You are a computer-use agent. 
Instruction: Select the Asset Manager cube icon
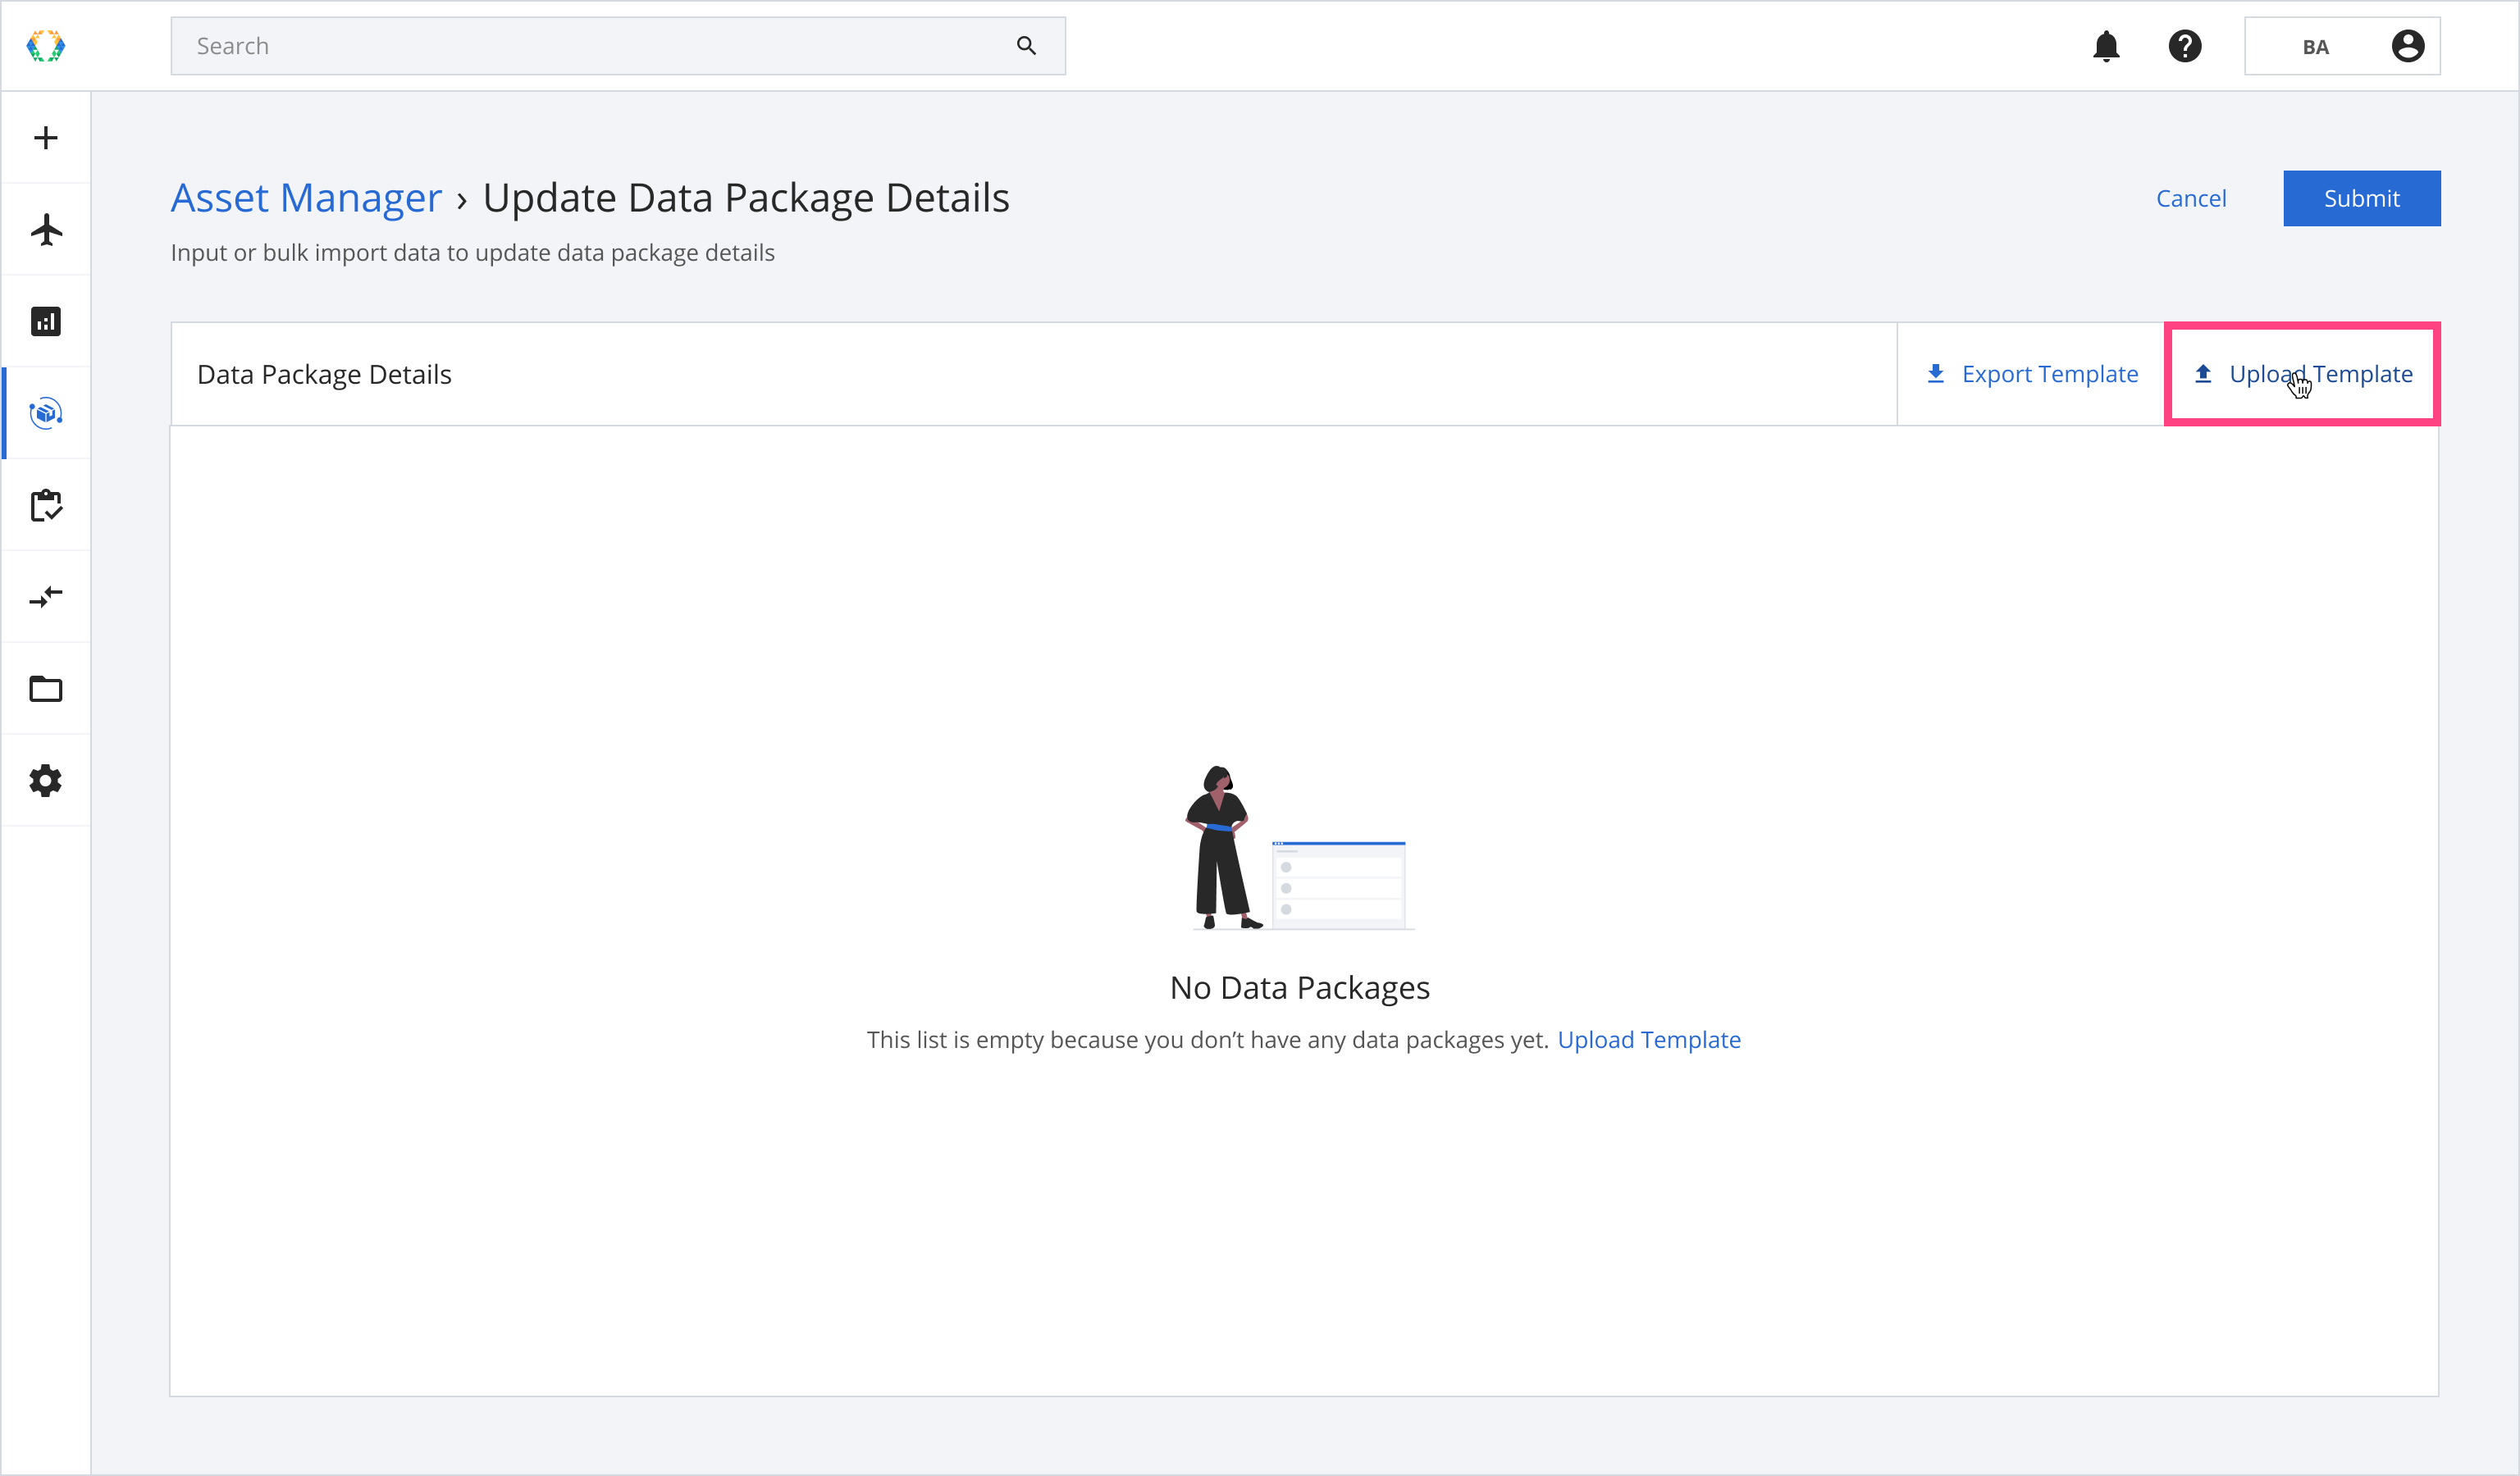[46, 412]
